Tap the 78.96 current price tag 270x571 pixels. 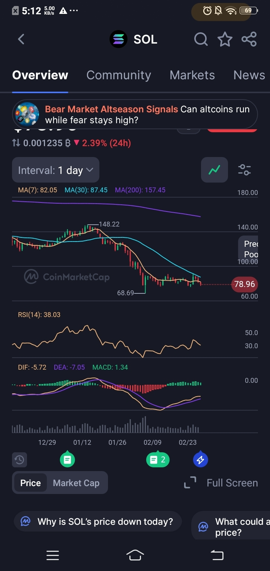(x=244, y=284)
